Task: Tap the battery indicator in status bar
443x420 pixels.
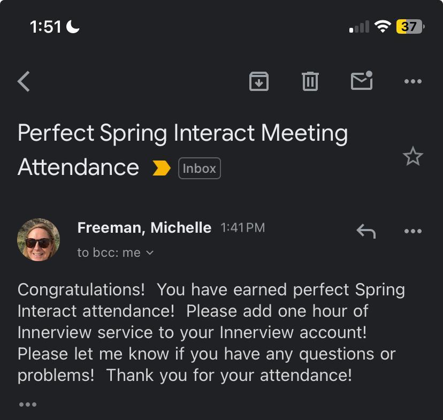Action: (410, 26)
